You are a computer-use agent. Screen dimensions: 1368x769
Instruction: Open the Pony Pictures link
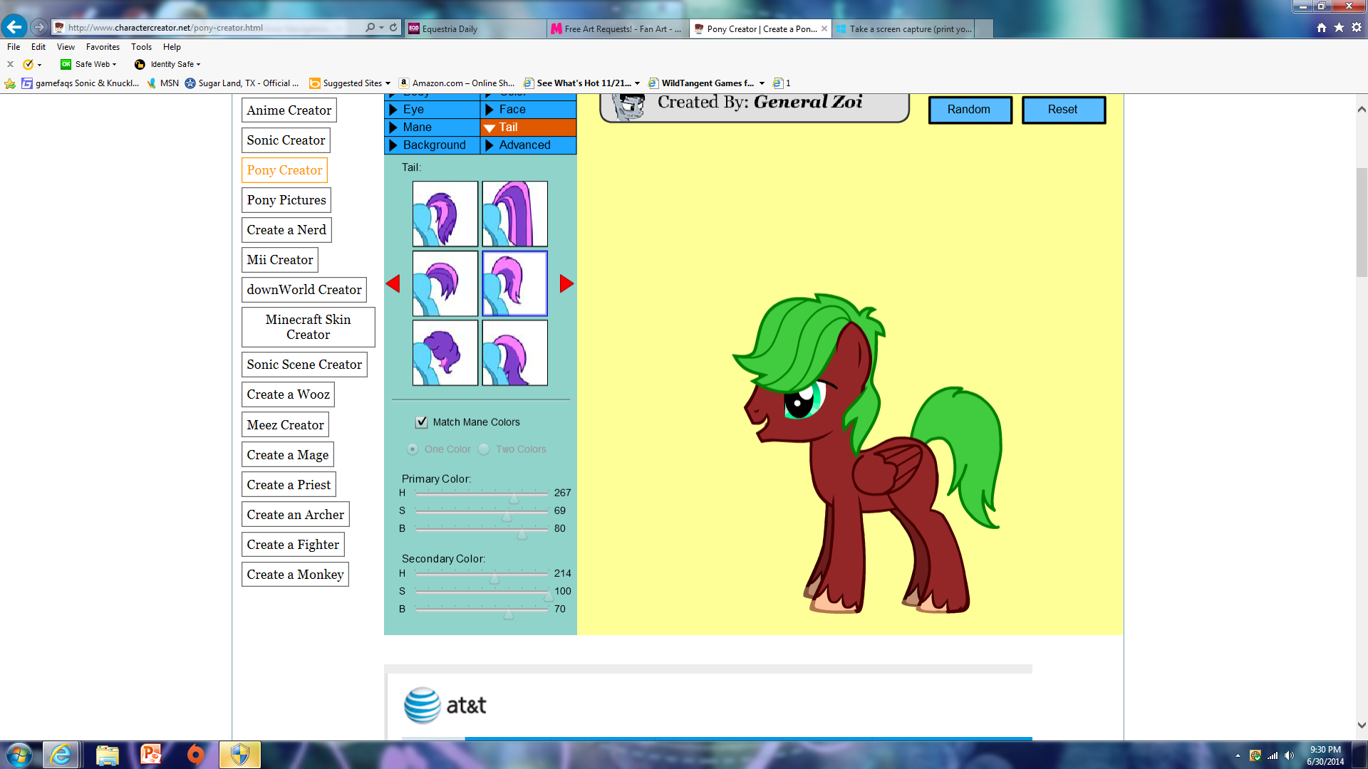click(x=286, y=200)
